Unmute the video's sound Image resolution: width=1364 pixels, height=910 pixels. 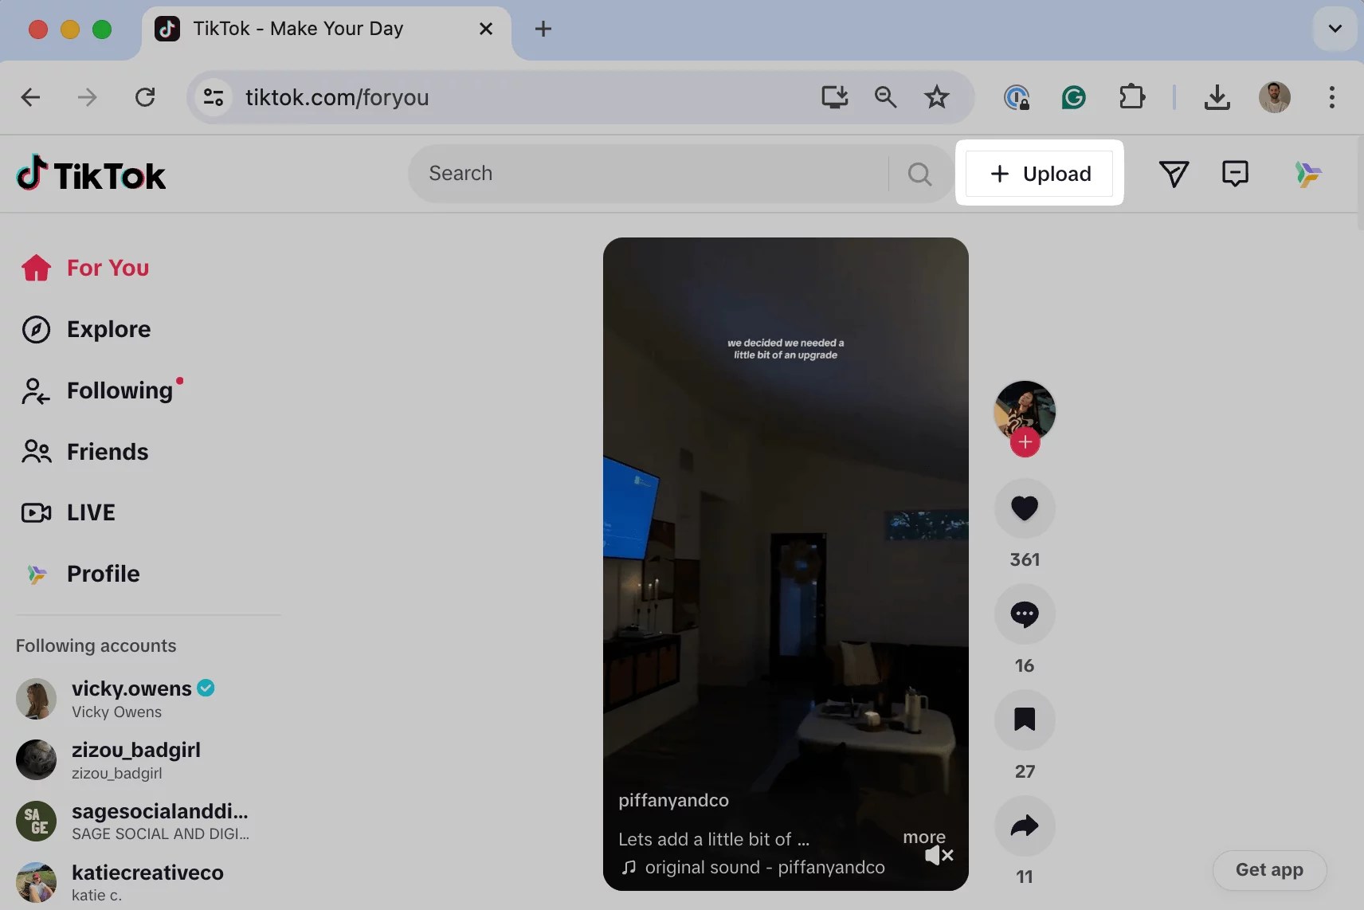937,856
